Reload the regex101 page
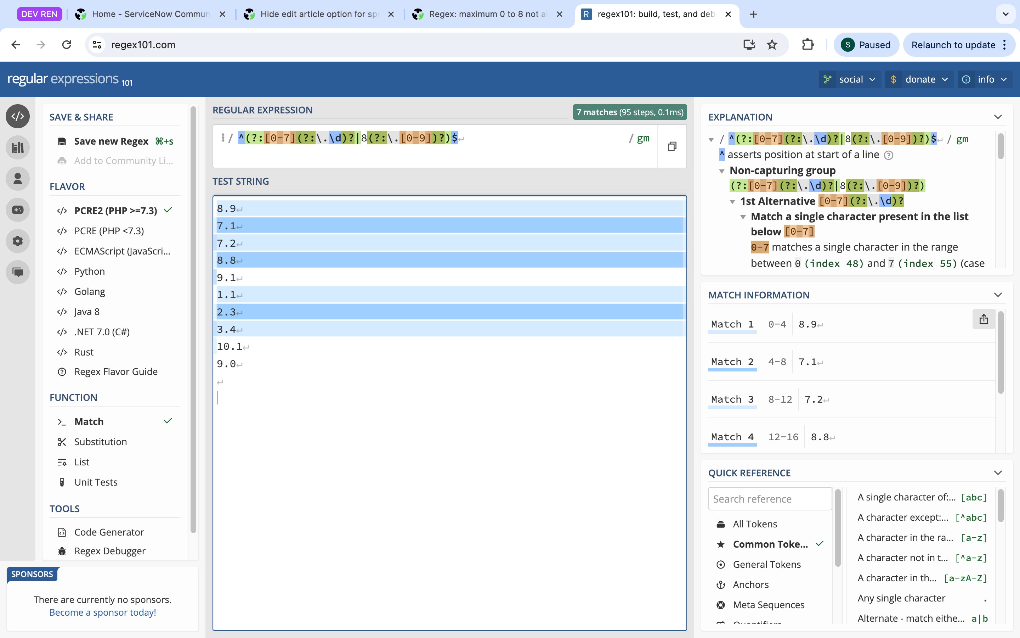The height and width of the screenshot is (638, 1020). click(x=67, y=45)
